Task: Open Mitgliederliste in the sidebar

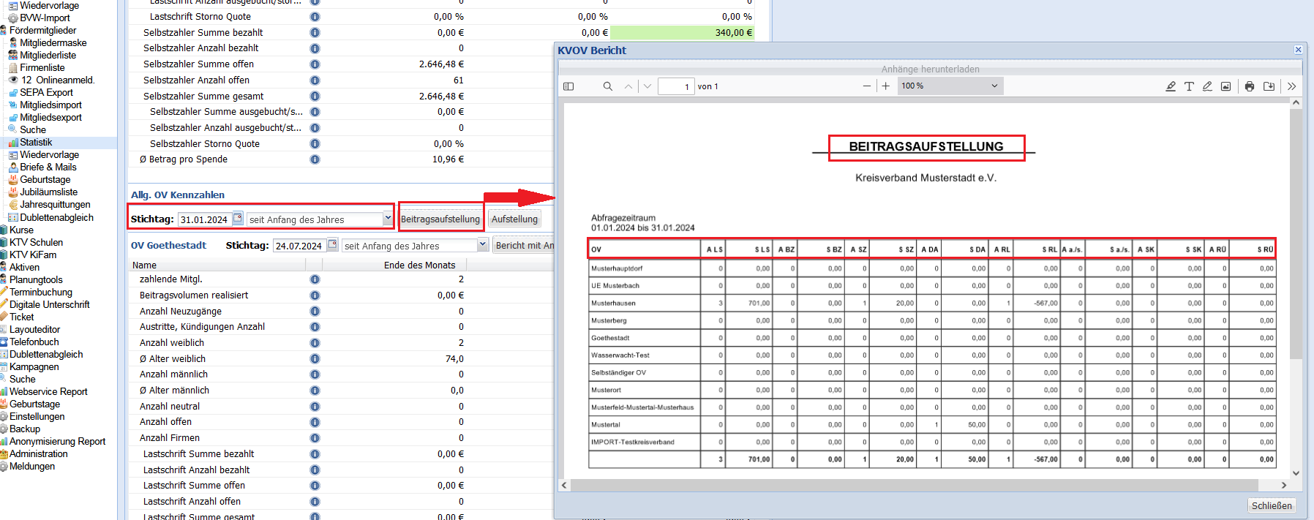Action: (x=48, y=56)
